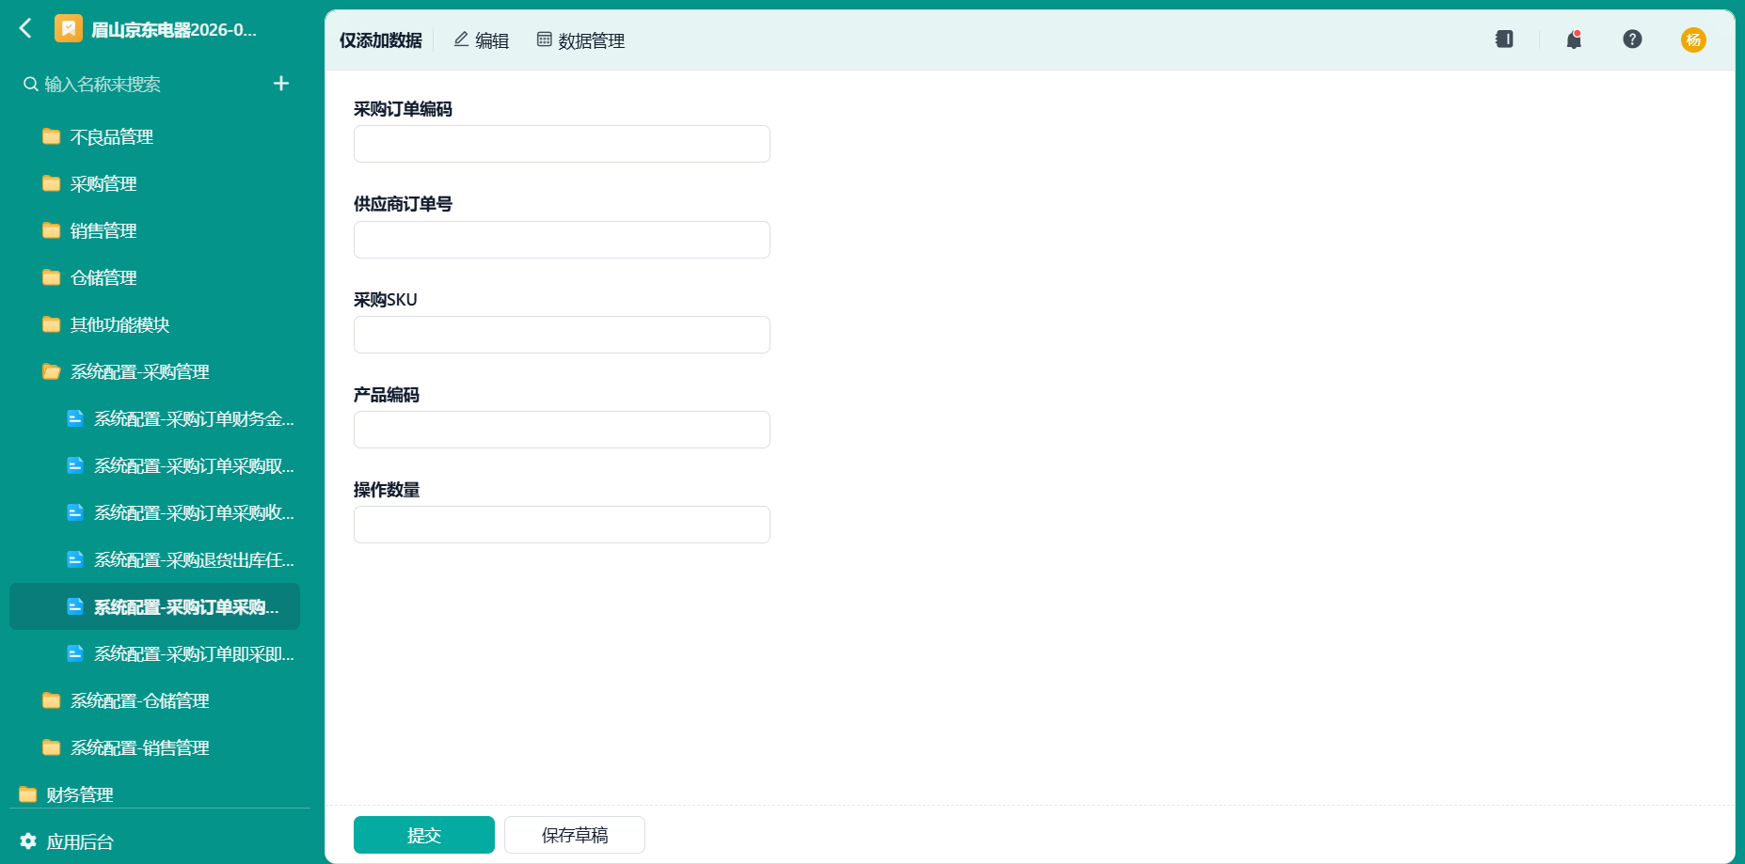This screenshot has width=1745, height=864.
Task: Click folder icon of 销售管理
Action: tap(52, 230)
